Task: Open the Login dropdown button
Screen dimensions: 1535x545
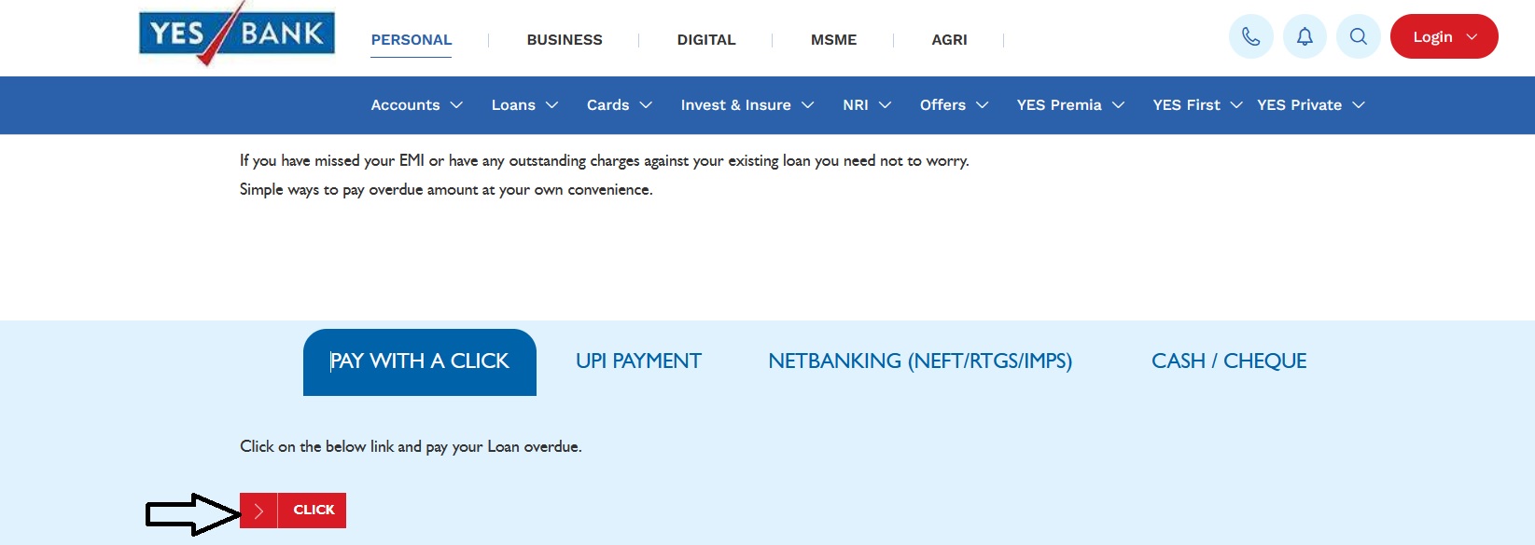Action: click(1444, 37)
